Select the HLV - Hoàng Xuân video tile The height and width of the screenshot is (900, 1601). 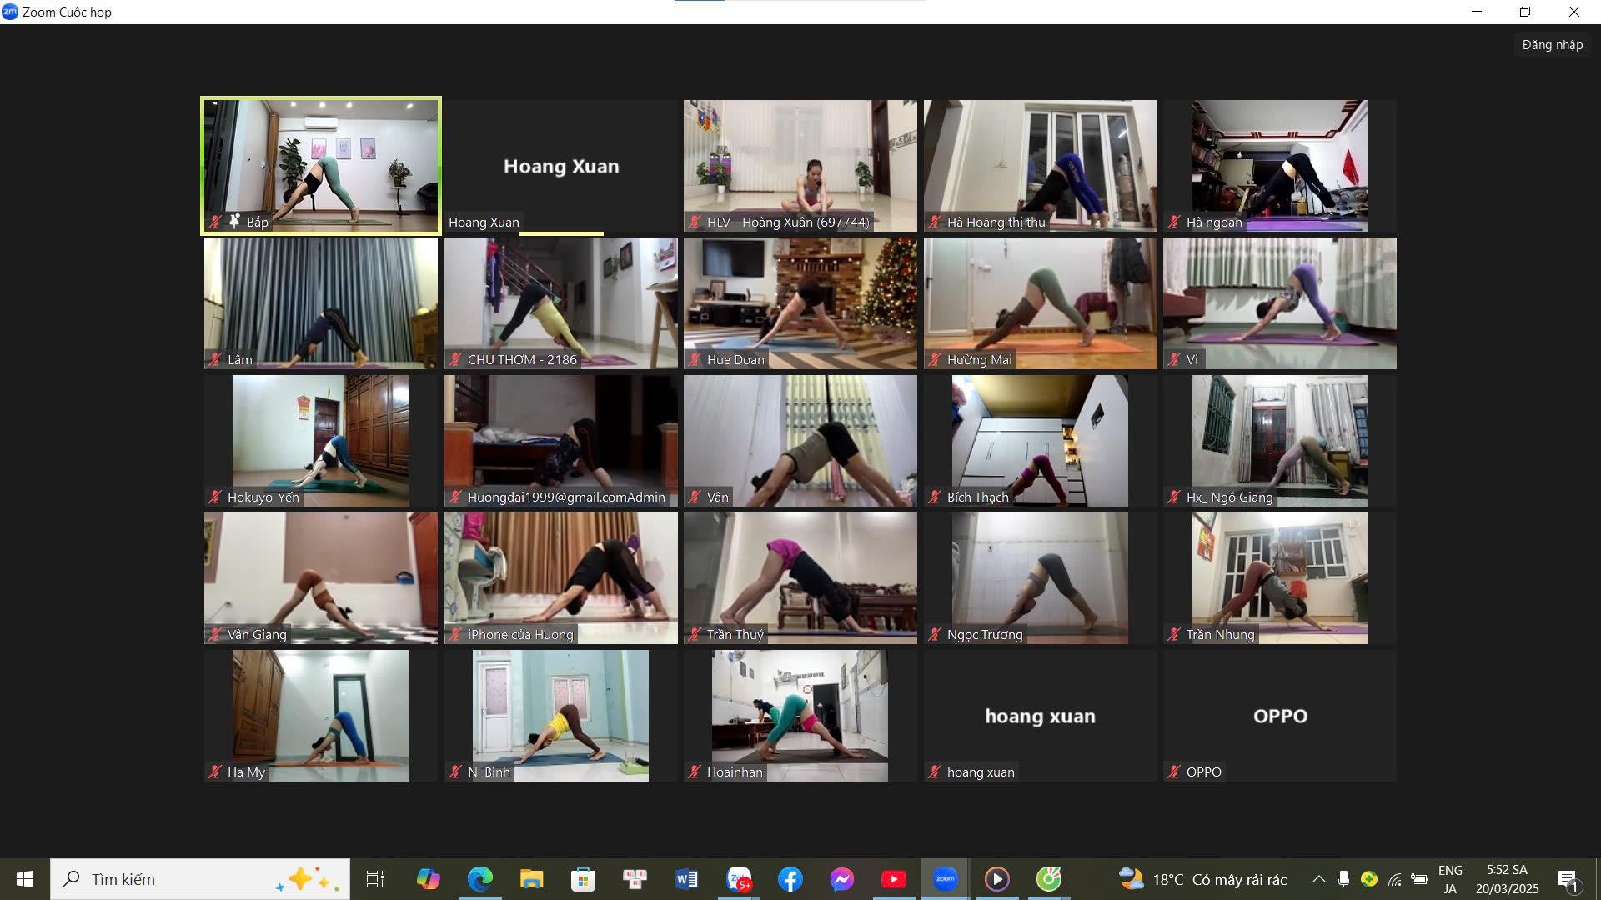800,158
